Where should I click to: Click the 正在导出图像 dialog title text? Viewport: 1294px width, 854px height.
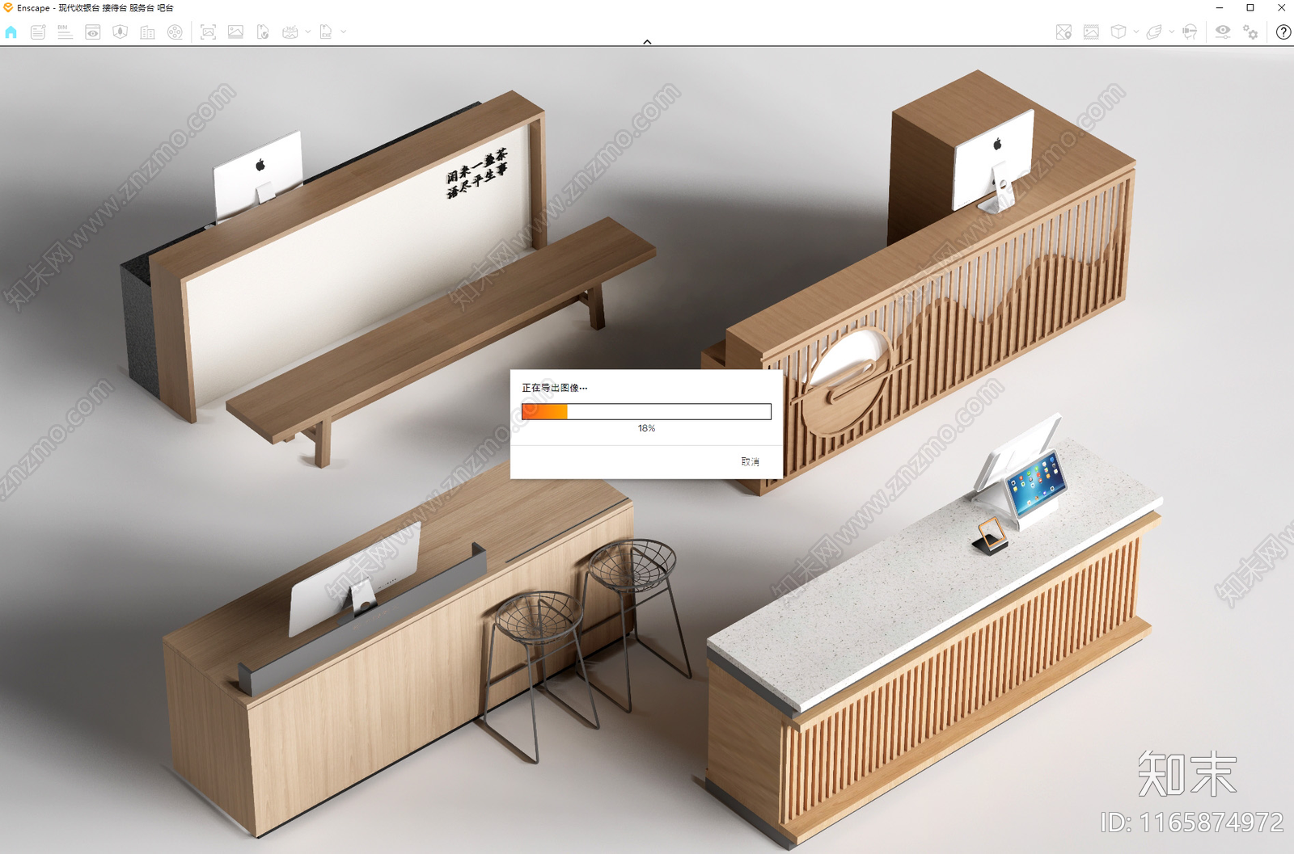[554, 388]
